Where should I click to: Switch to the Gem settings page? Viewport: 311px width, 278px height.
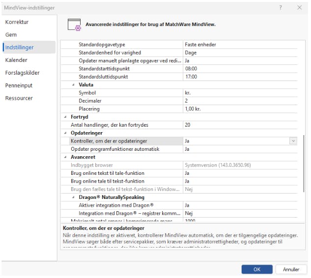point(11,35)
